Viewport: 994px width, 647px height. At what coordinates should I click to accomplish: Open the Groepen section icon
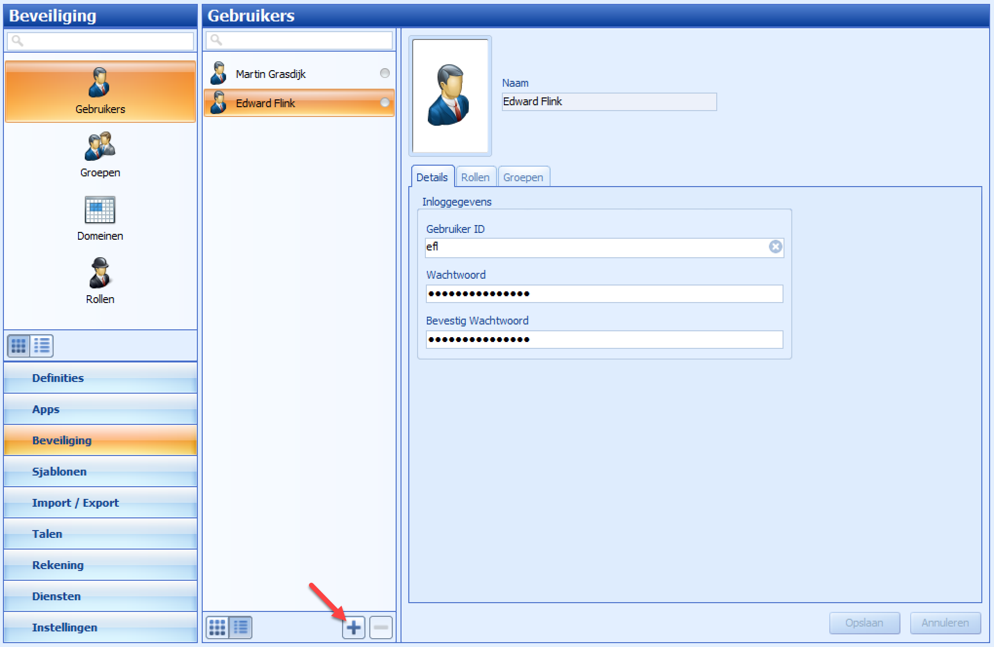100,146
